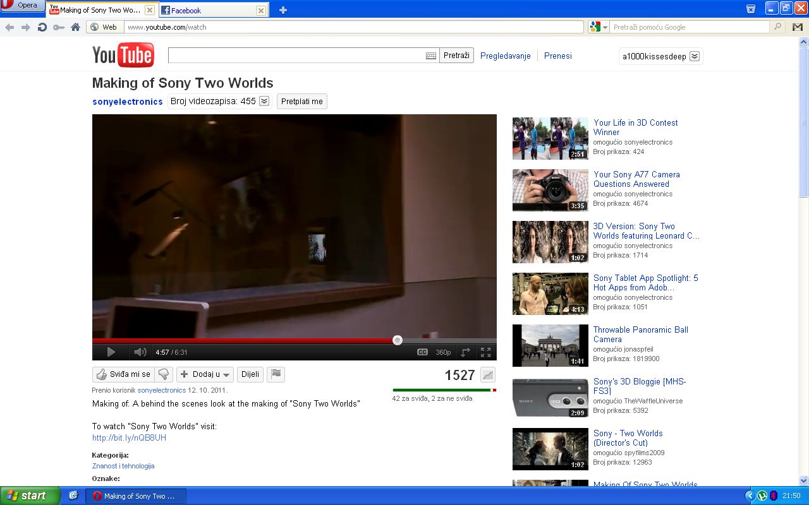This screenshot has height=505, width=809.
Task: Open the password wand key icon
Action: point(59,27)
